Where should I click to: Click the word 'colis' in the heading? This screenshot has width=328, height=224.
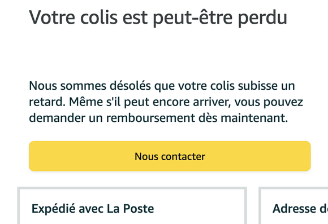[99, 17]
